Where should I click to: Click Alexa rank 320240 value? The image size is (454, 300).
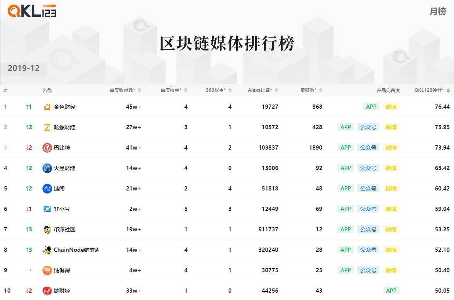click(x=268, y=250)
